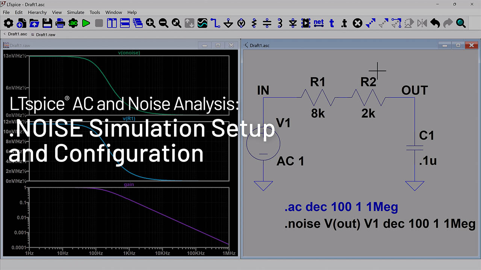Select the Inductor tool
Image resolution: width=481 pixels, height=270 pixels.
coord(280,23)
